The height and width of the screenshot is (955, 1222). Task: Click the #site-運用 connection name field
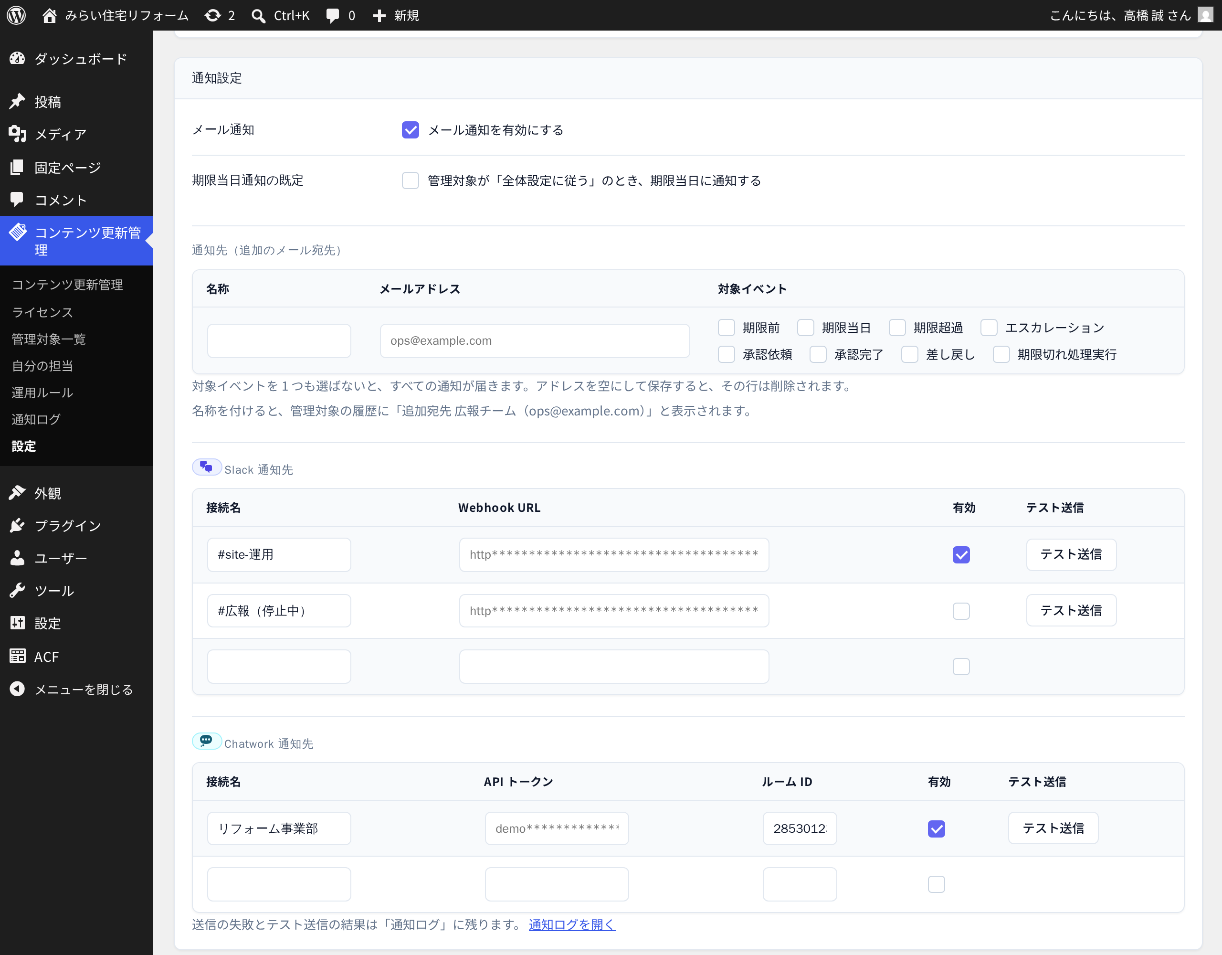point(279,555)
